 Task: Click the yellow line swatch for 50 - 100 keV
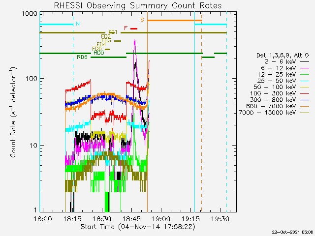tap(305, 87)
